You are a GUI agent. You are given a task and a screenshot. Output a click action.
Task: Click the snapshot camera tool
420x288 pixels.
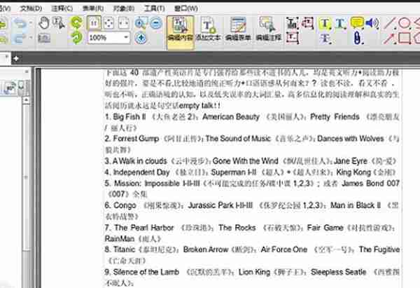click(x=44, y=39)
